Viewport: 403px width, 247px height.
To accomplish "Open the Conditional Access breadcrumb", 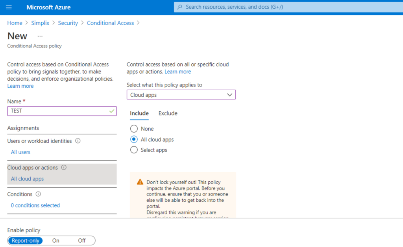I will [x=110, y=23].
